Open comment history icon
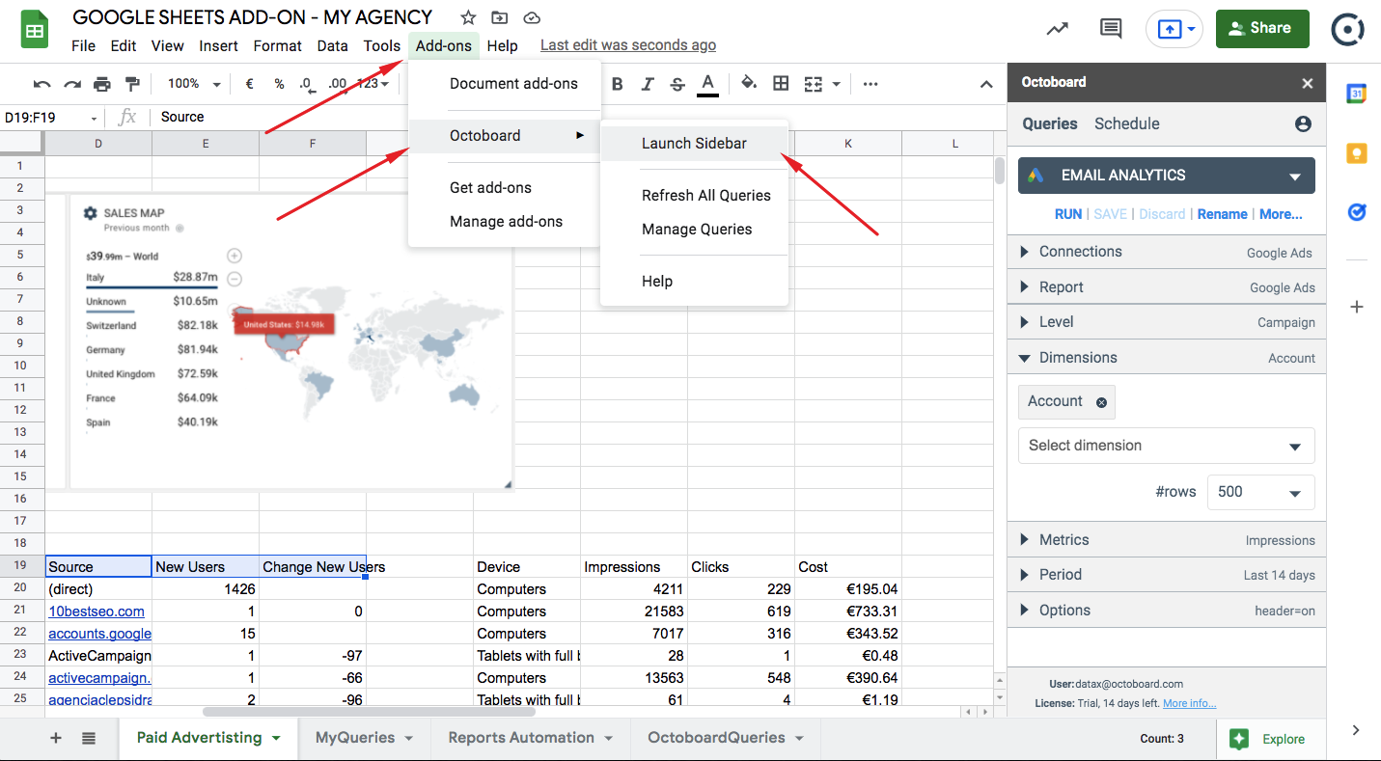 pyautogui.click(x=1111, y=29)
